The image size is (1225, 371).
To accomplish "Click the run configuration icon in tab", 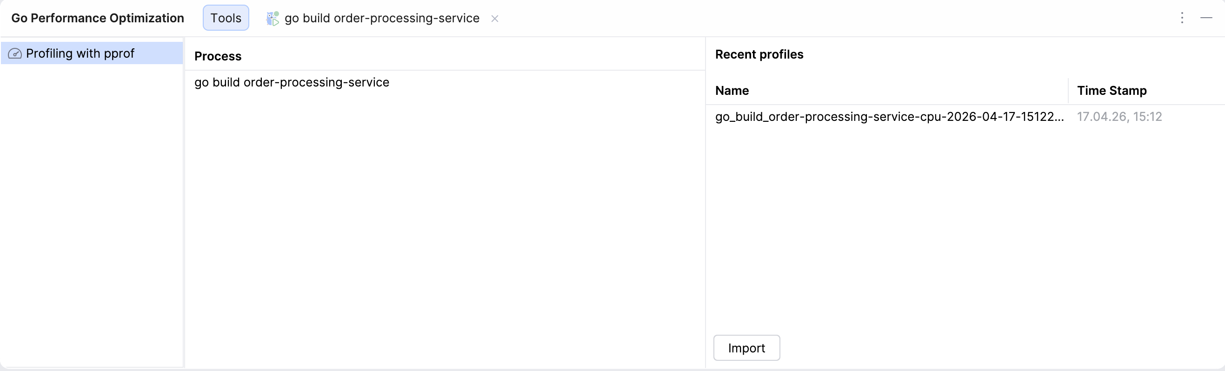I will [x=273, y=19].
